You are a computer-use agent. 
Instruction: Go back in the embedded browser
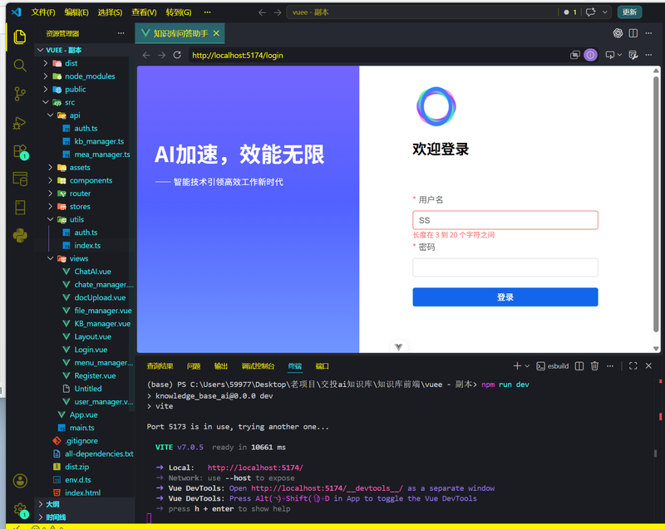pos(146,55)
